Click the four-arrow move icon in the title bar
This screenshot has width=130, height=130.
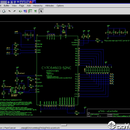tap(8, 2)
